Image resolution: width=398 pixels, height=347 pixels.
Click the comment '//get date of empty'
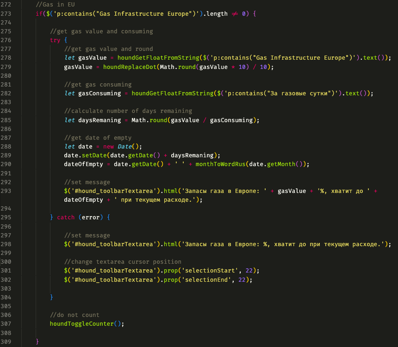tap(98, 138)
